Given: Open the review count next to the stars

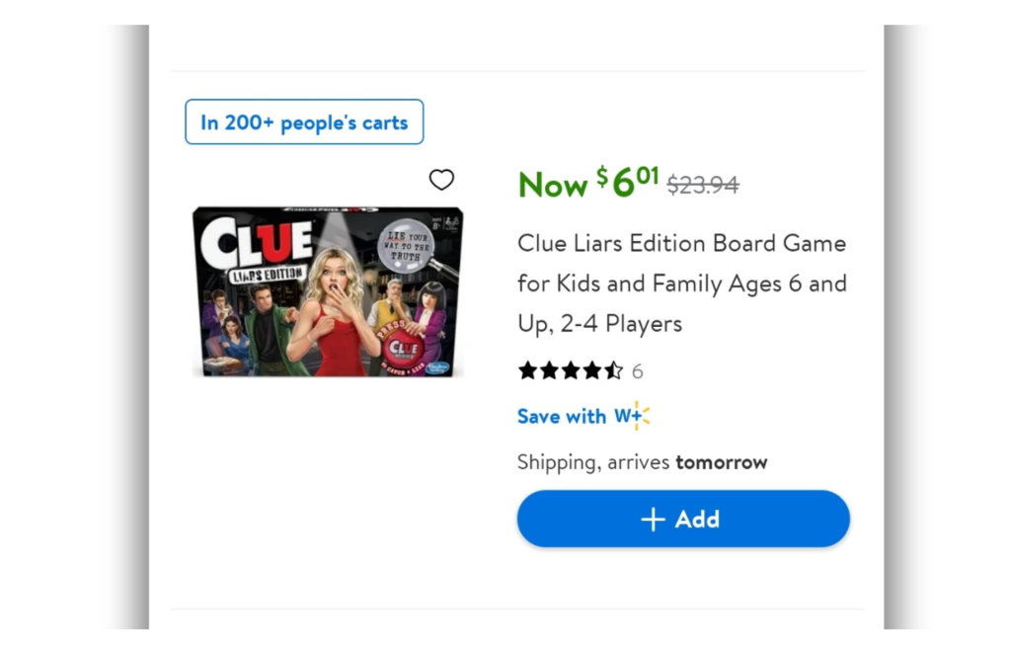Looking at the screenshot, I should (x=638, y=371).
